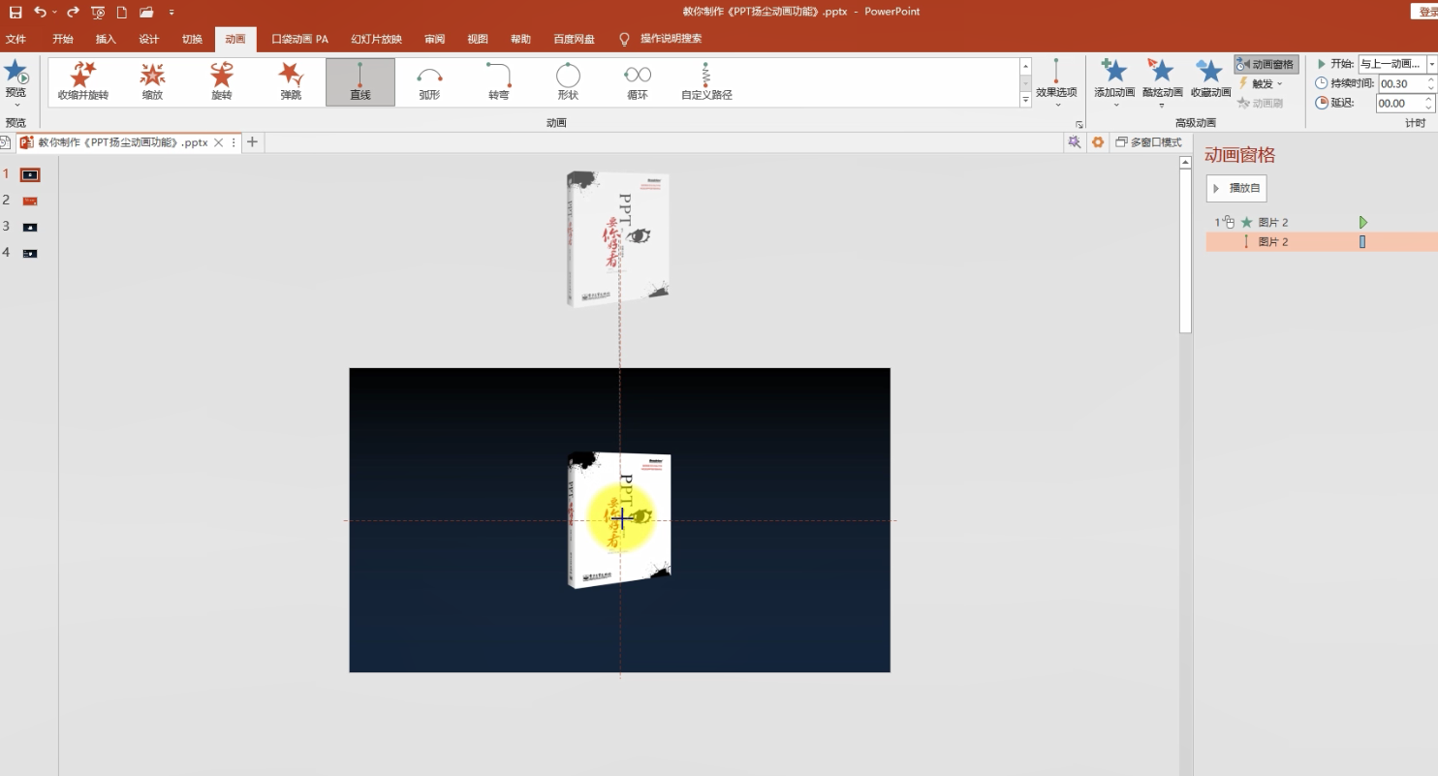The image size is (1438, 776).
Task: Start slideshow from beginning using the quick access icon
Action: [x=98, y=12]
